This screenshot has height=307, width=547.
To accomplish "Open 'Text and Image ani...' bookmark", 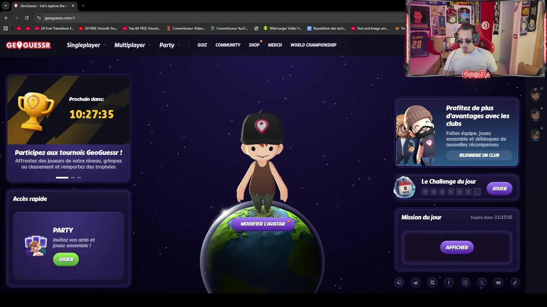I will coord(370,29).
